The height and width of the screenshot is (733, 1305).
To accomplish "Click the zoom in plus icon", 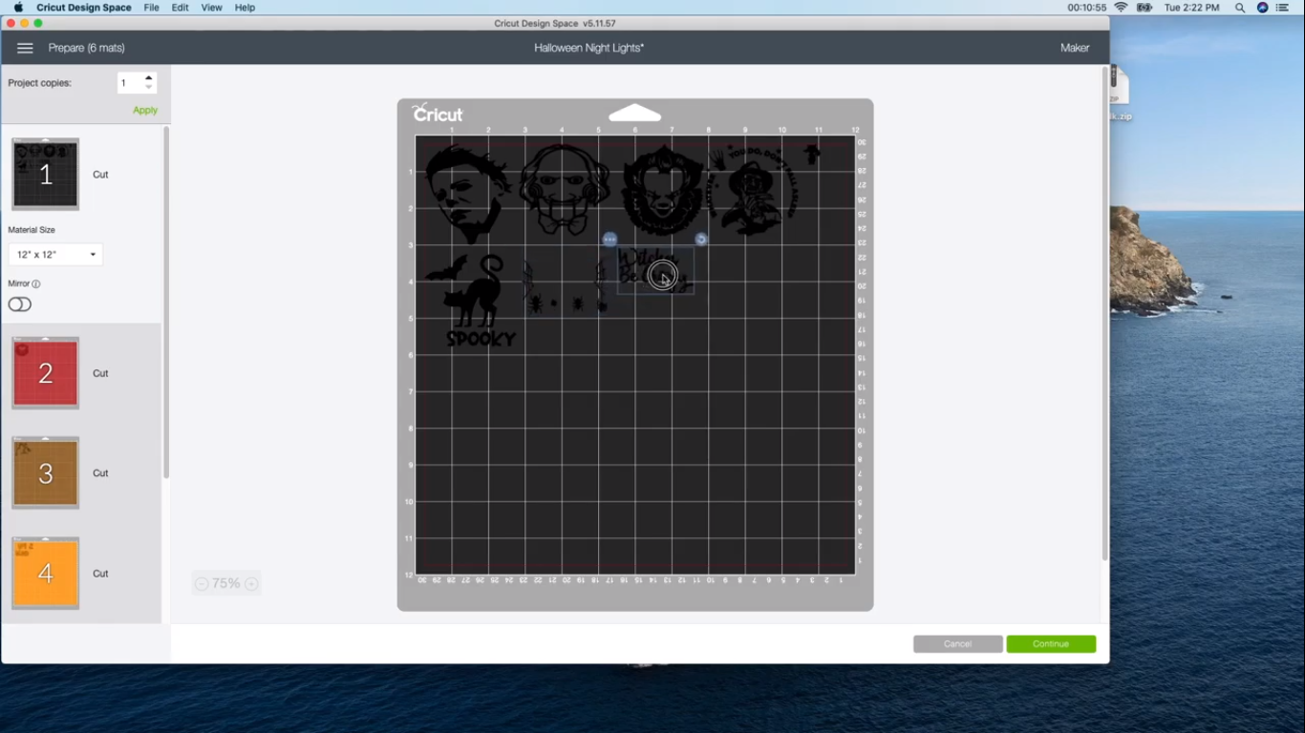I will coord(251,584).
